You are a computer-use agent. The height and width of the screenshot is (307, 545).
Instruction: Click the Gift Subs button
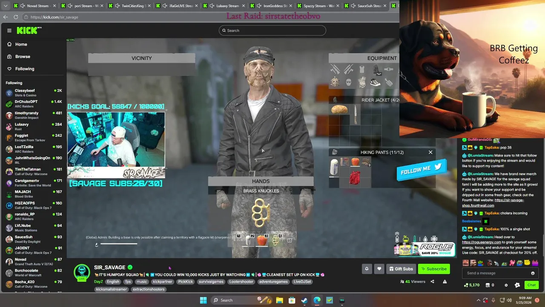[401, 269]
